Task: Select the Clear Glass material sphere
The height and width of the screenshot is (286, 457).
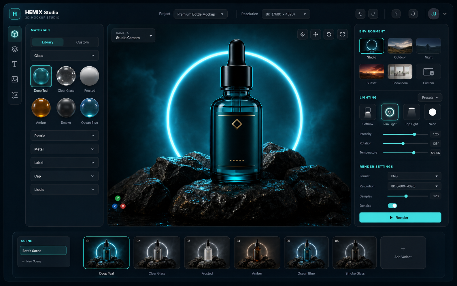Action: coord(66,76)
